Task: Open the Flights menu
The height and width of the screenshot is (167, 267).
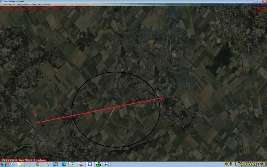Action: pyautogui.click(x=4, y=4)
